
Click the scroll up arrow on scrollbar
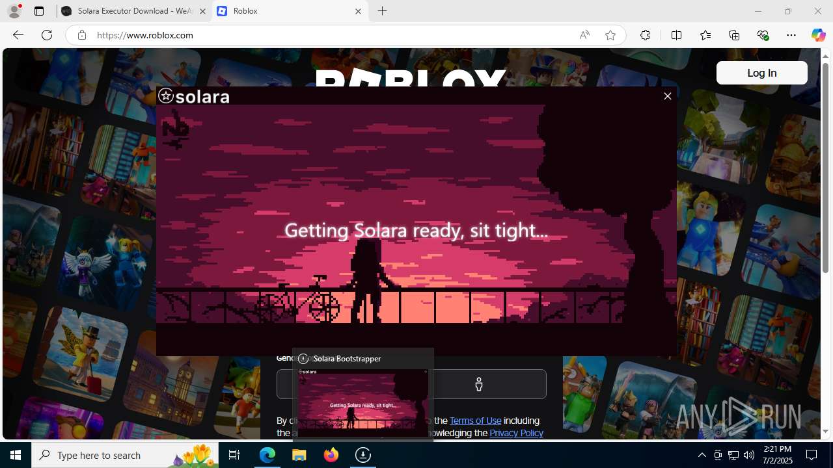point(825,56)
